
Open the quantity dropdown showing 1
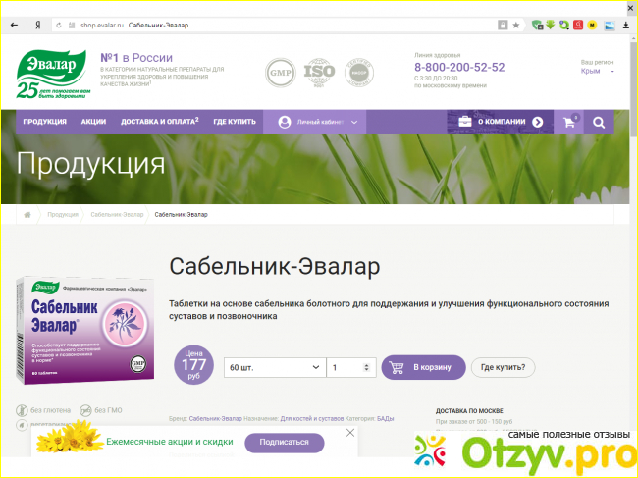click(x=349, y=367)
